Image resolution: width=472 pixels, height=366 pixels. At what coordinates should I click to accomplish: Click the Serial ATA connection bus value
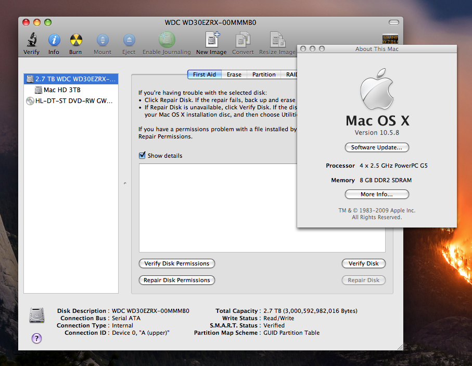(126, 318)
